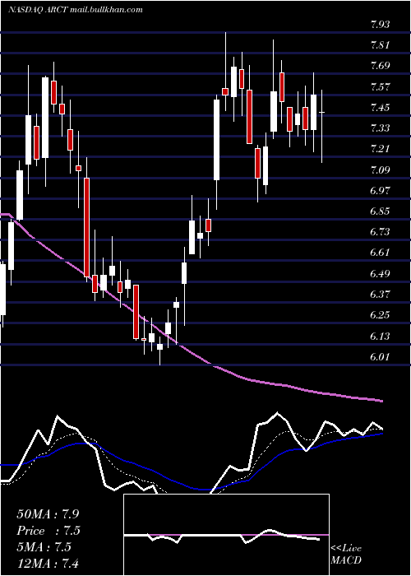Click the 7.57 price axis label

pos(380,87)
